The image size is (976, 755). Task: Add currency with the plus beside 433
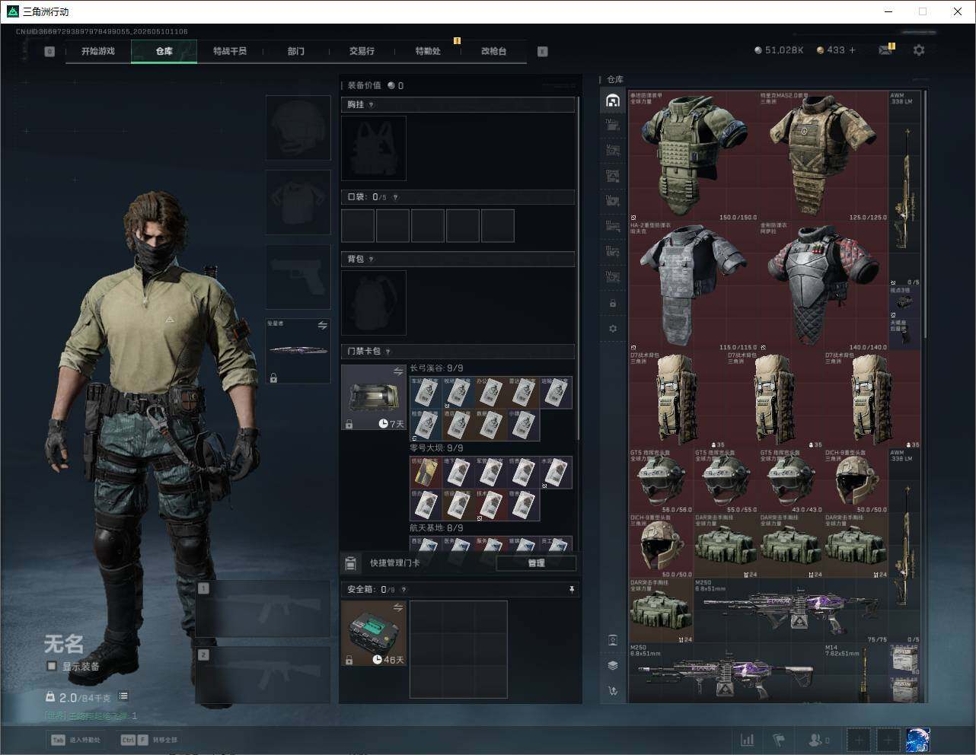[853, 50]
